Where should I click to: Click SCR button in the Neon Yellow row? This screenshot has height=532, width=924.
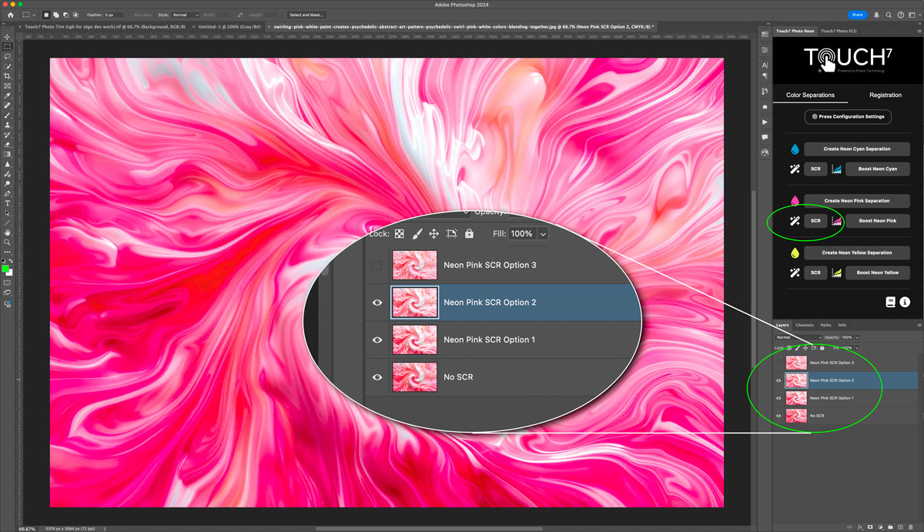(x=815, y=273)
